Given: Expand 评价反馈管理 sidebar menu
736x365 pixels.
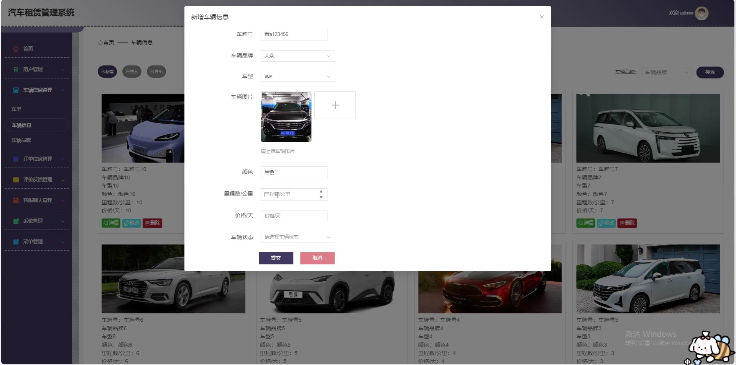Looking at the screenshot, I should (37, 179).
